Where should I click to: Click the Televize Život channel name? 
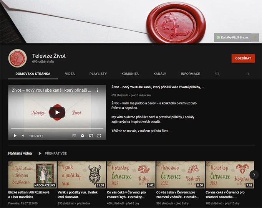coord(49,56)
